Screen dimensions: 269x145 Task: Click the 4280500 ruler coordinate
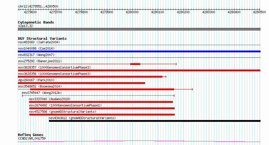click(x=259, y=12)
